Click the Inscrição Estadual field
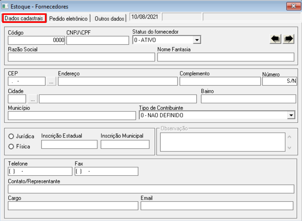 tap(69, 144)
